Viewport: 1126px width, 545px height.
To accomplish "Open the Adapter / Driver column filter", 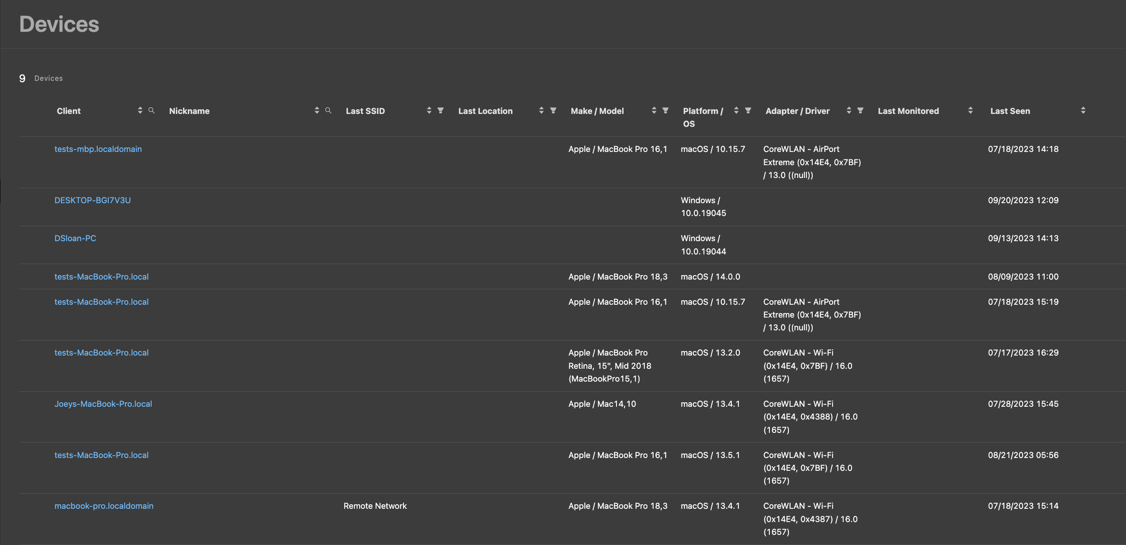I will click(x=861, y=110).
